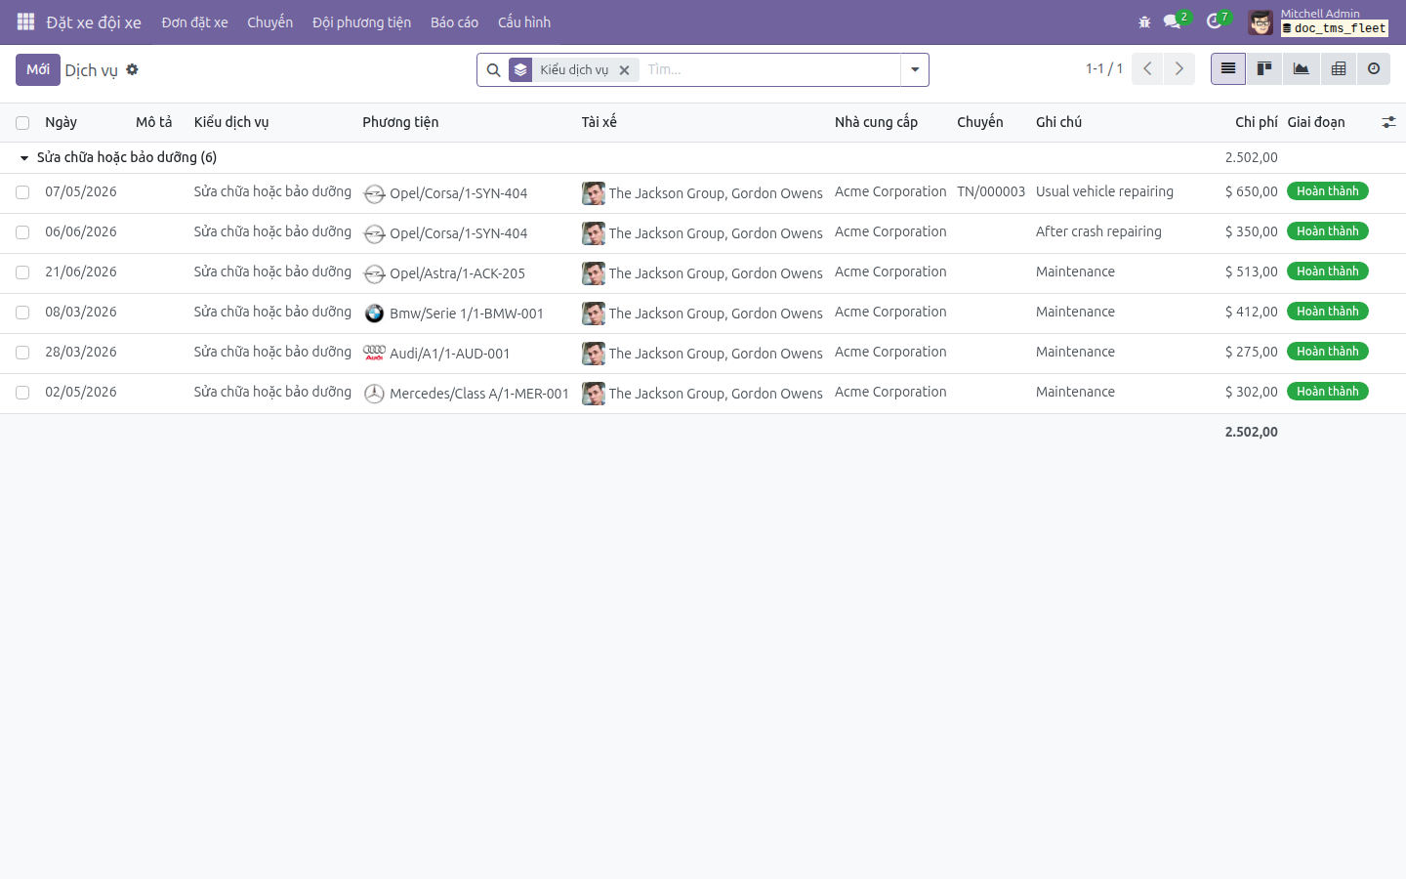
Task: Open the Cấu hình menu
Action: pyautogui.click(x=524, y=21)
